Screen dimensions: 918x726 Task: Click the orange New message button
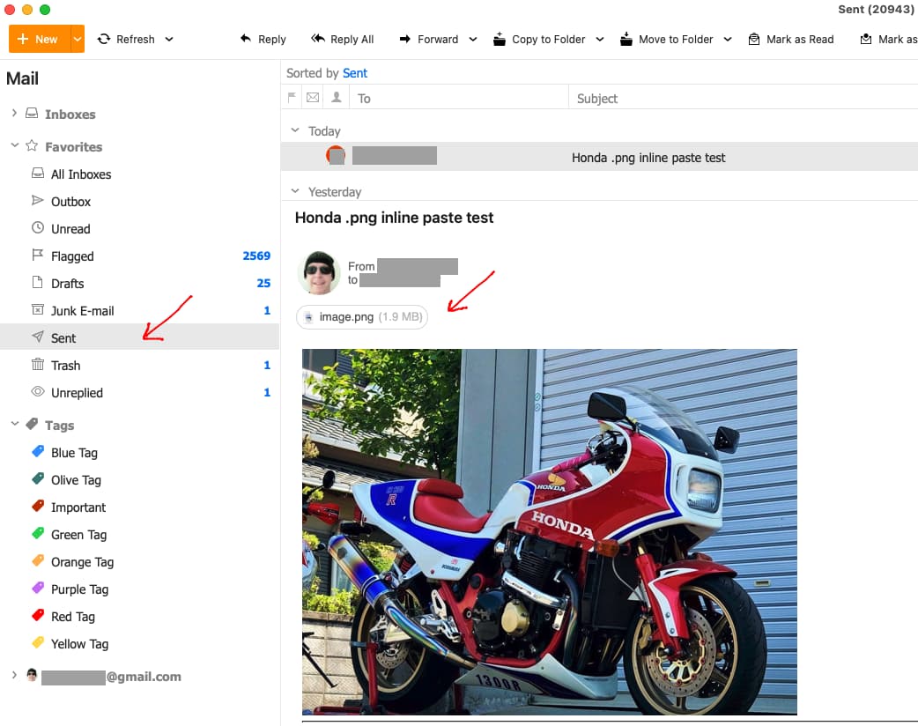[x=40, y=40]
